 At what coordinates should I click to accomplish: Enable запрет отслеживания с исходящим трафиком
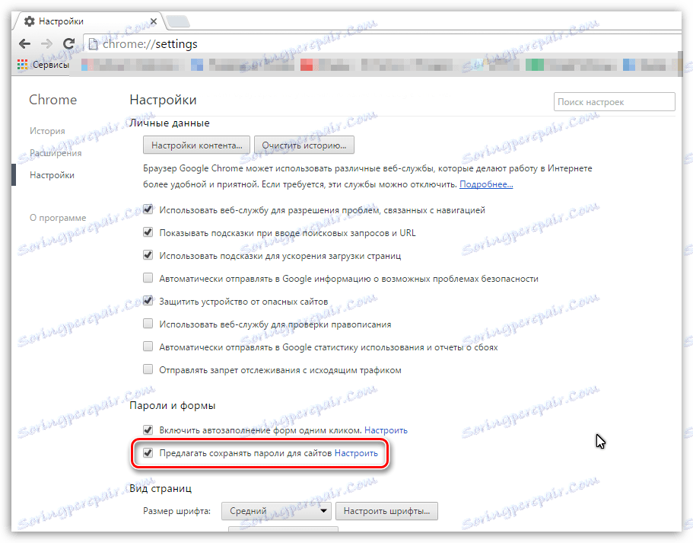click(148, 369)
